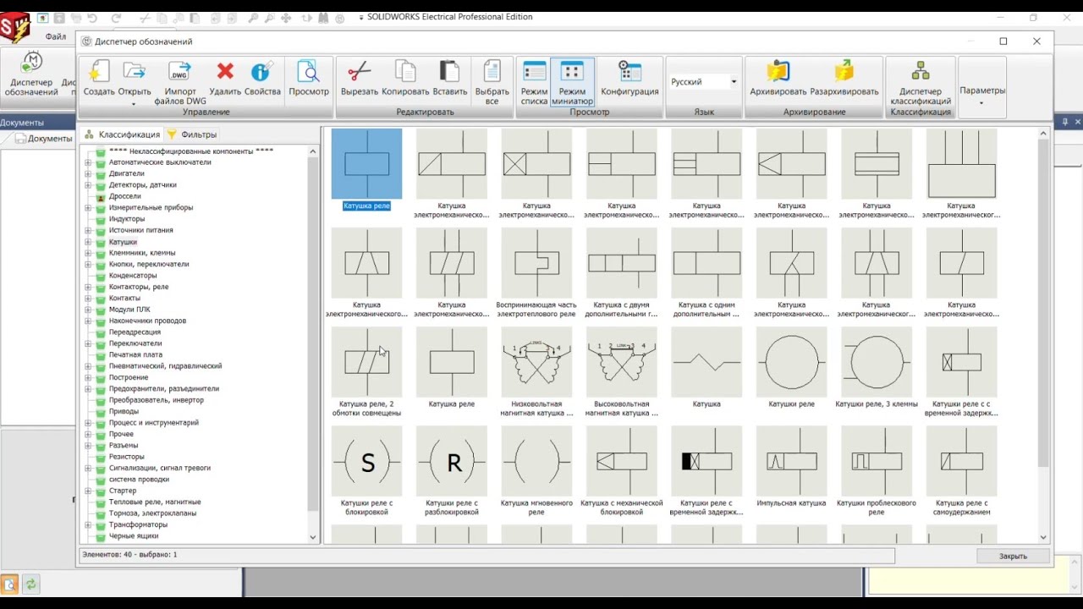Select Импульсная катушка symbol
1083x609 pixels.
point(791,466)
